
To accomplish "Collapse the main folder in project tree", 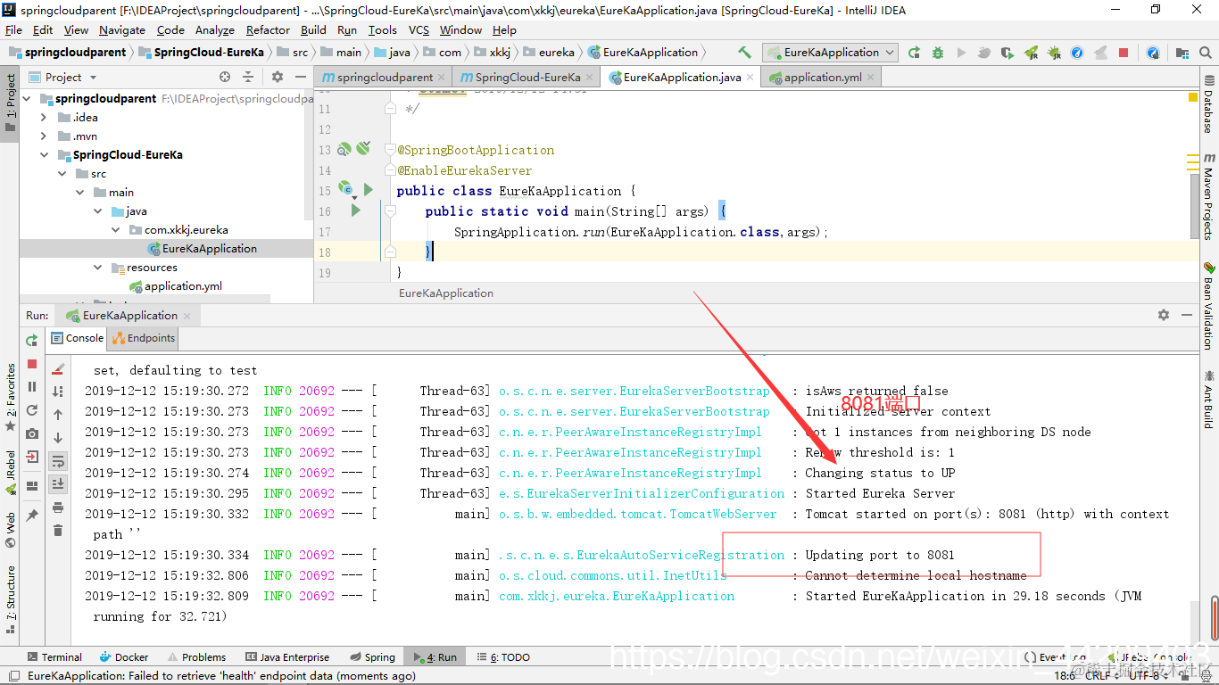I will (79, 192).
